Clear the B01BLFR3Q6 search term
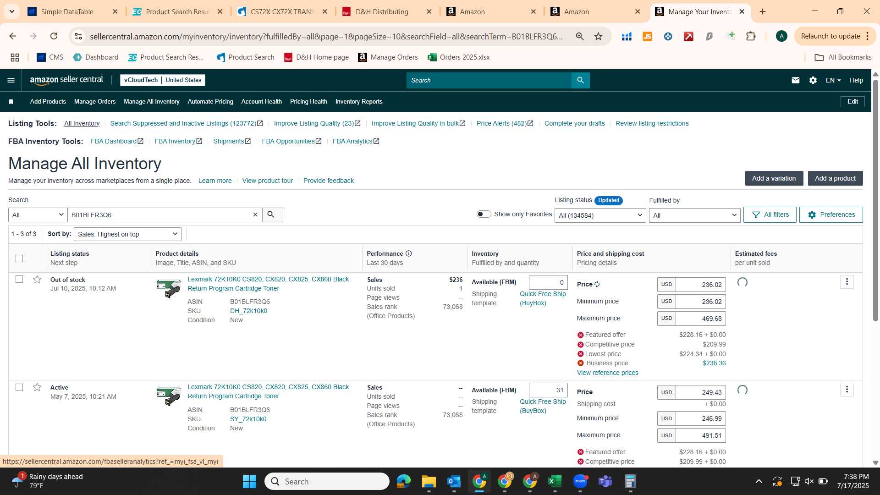Viewport: 880px width, 495px height. (255, 214)
